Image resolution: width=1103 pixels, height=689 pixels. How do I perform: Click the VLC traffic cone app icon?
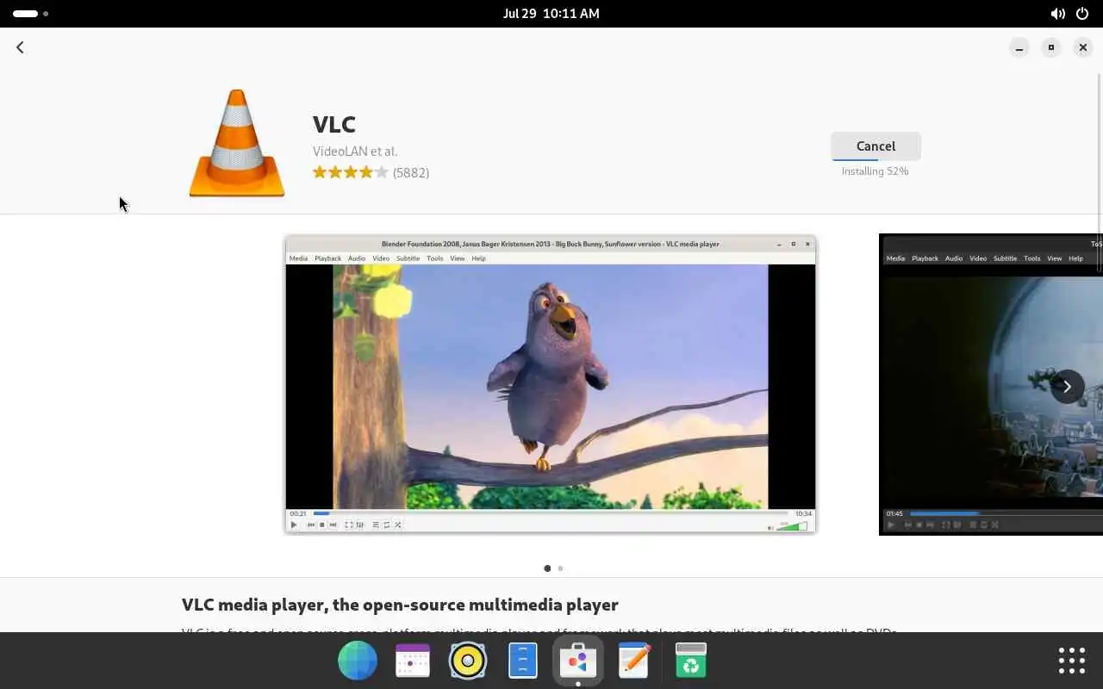point(237,143)
